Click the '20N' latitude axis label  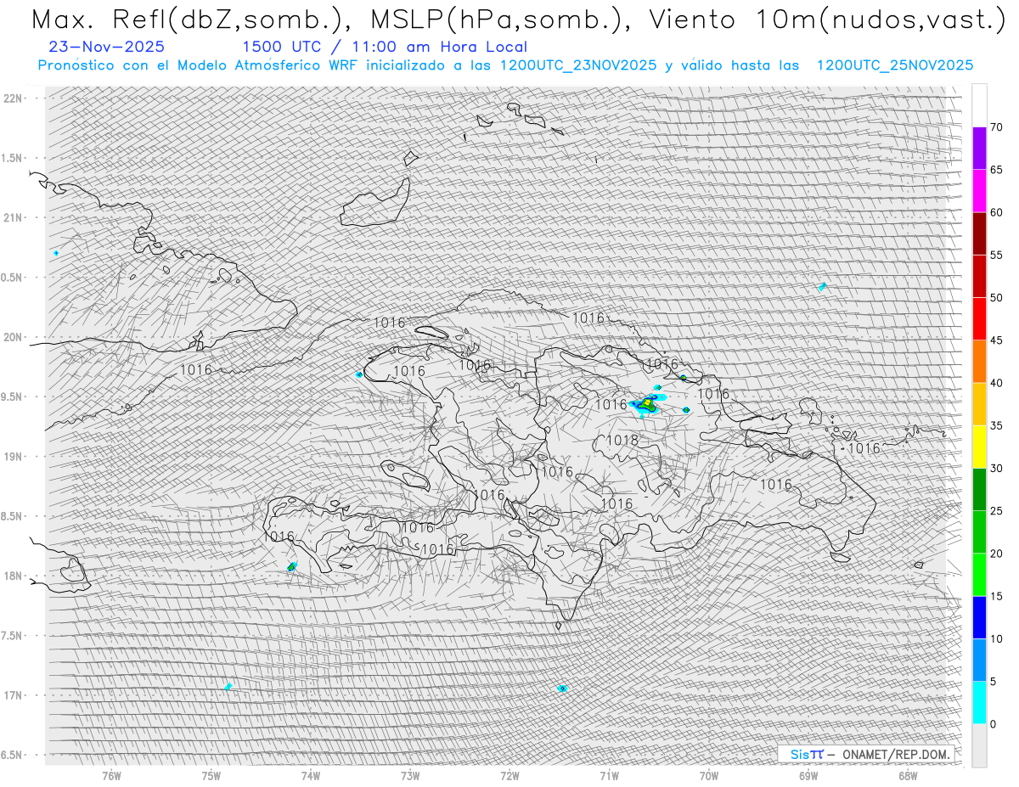click(13, 337)
